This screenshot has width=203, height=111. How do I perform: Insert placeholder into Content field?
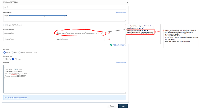click(x=121, y=62)
